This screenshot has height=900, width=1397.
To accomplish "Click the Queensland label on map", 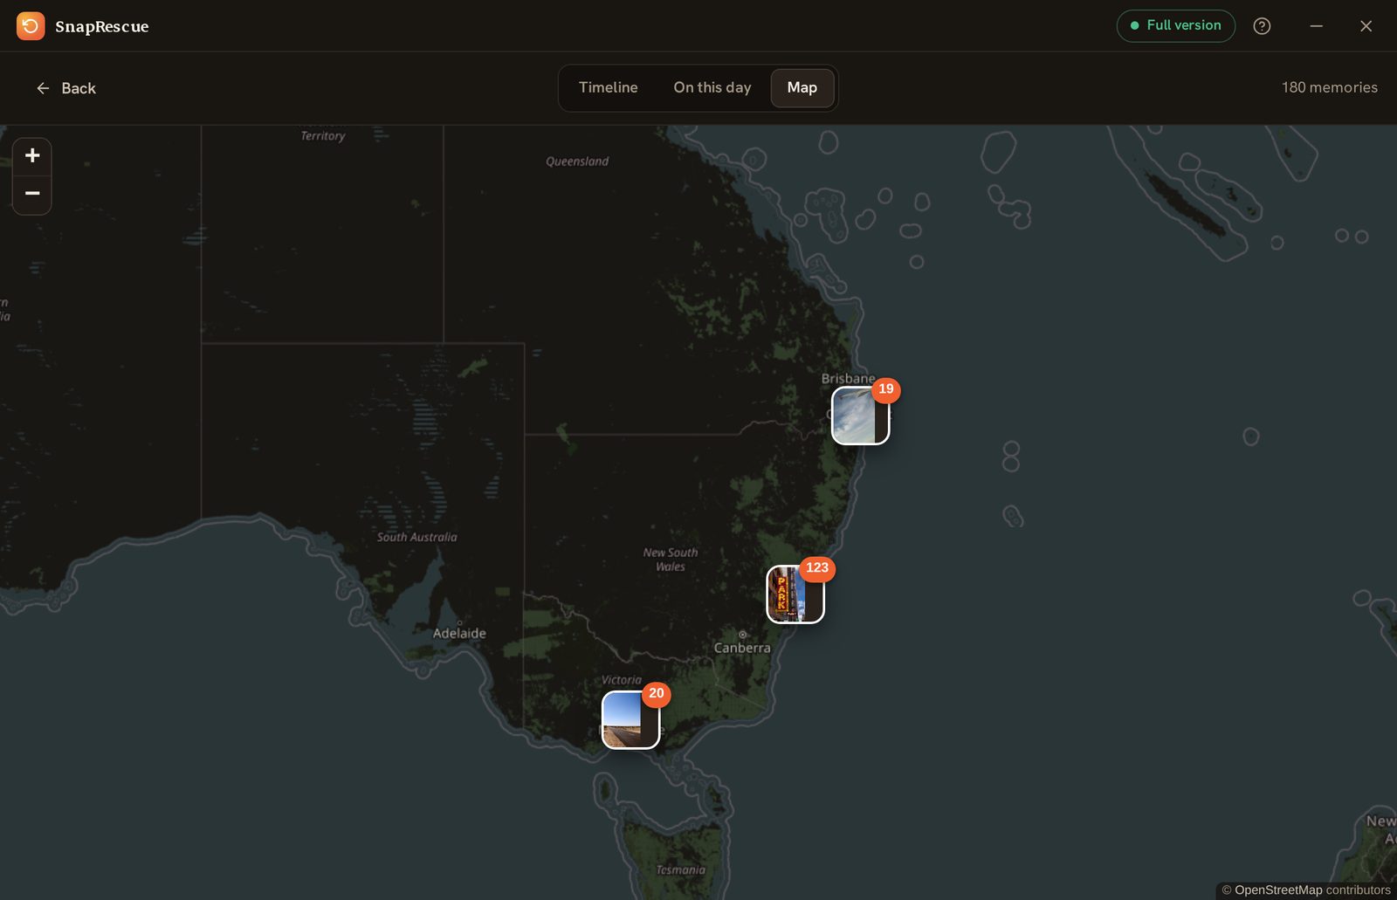I will tap(577, 161).
